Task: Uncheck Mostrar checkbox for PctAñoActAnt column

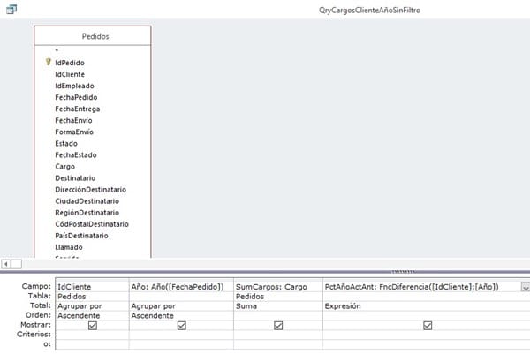Action: pyautogui.click(x=428, y=325)
